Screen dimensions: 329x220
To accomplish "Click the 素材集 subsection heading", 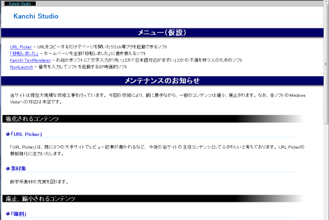I will [18, 169].
